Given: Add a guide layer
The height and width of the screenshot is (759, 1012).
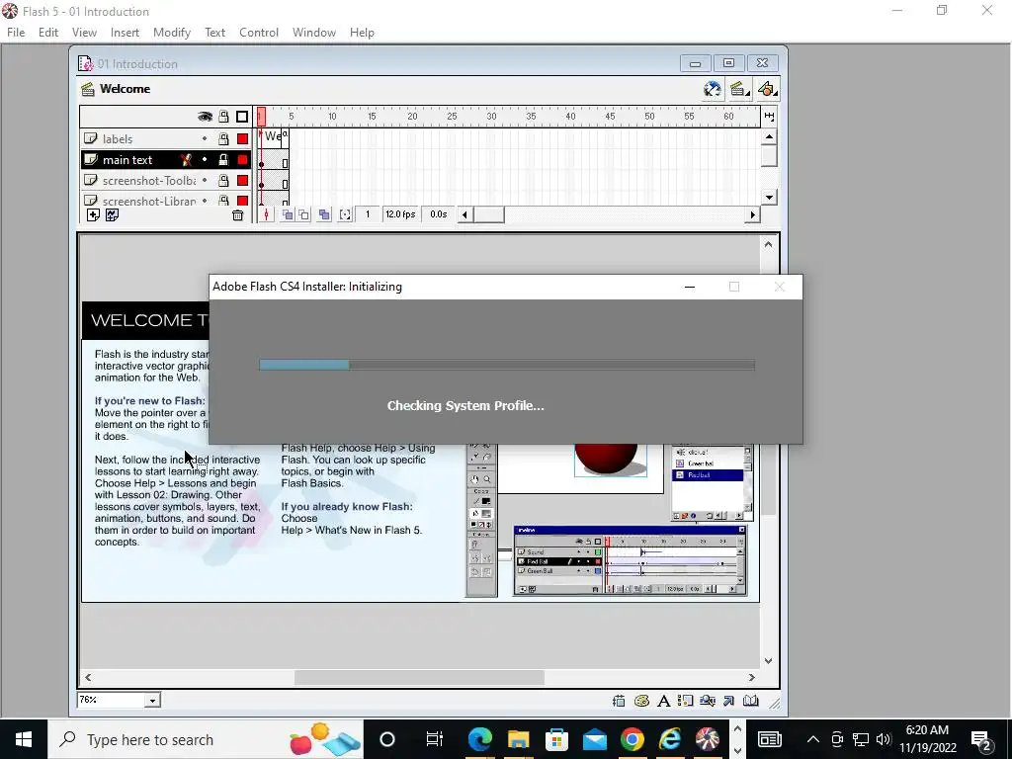Looking at the screenshot, I should (112, 214).
